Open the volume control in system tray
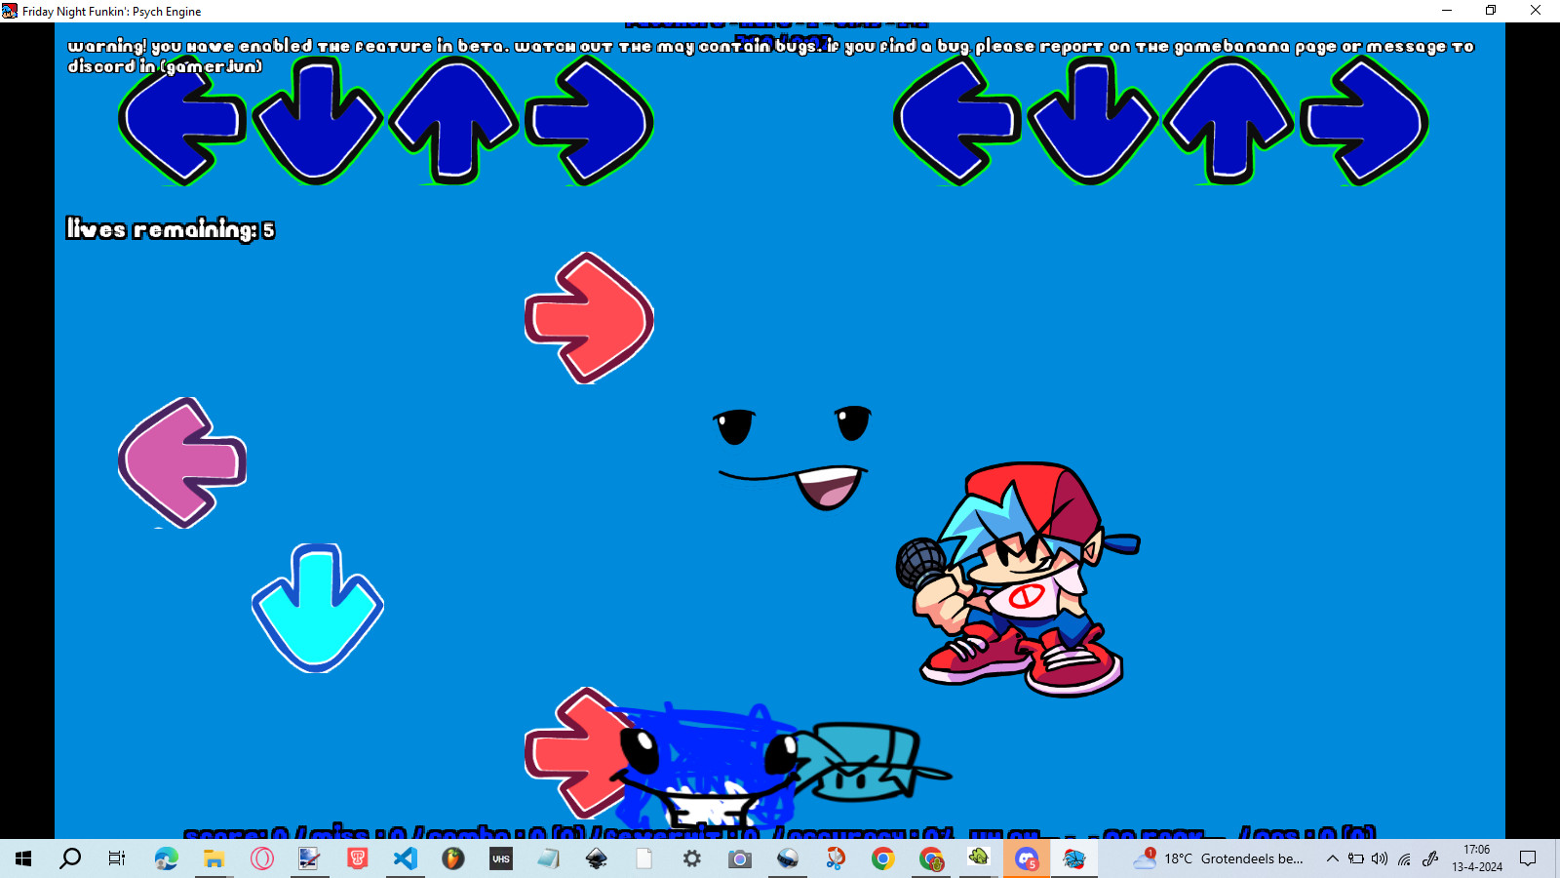The image size is (1560, 878). click(1380, 858)
